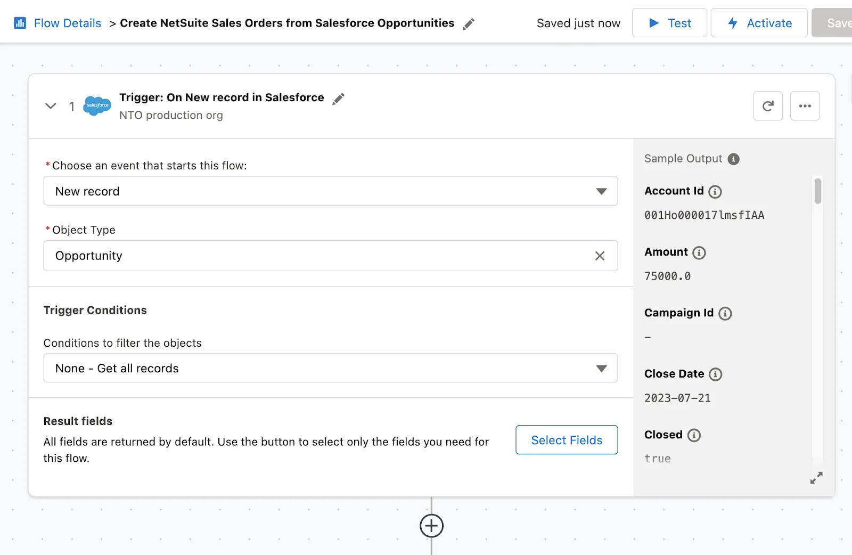
Task: Rename trigger step with pencil icon
Action: point(339,99)
